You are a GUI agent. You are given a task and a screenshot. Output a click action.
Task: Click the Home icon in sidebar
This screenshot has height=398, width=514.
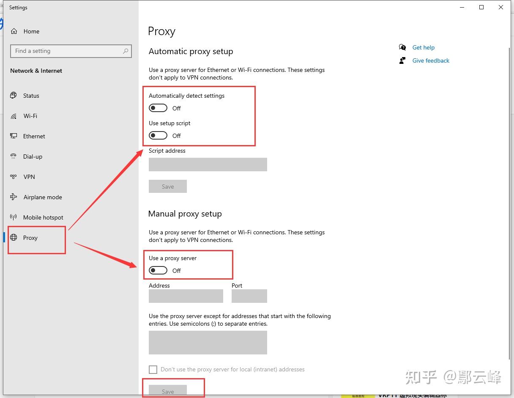coord(14,31)
